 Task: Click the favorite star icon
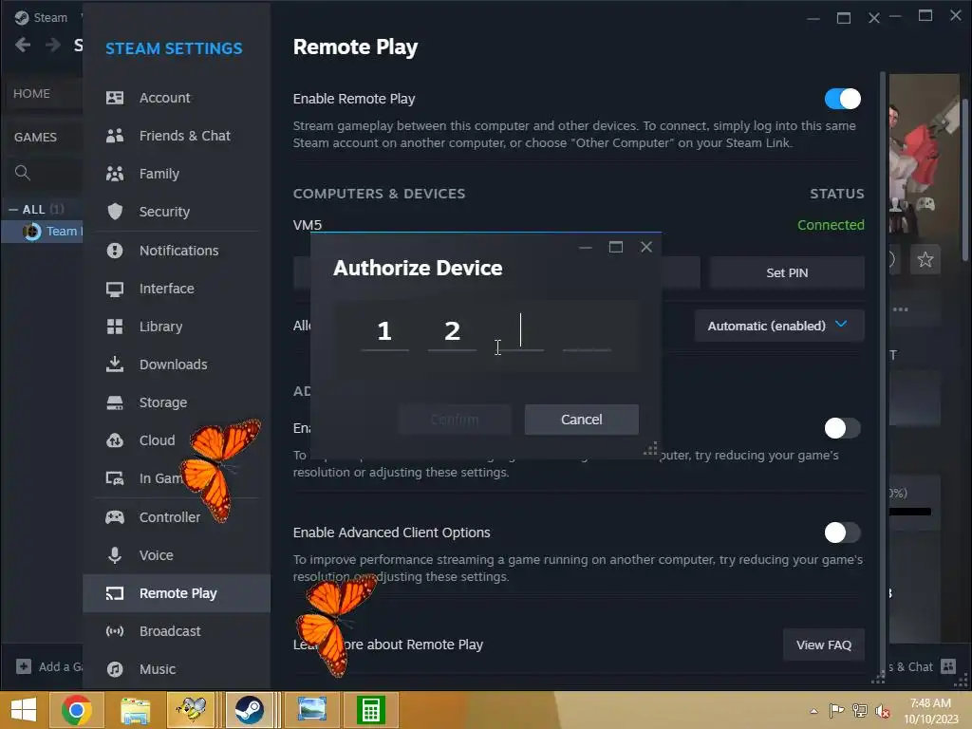coord(925,259)
